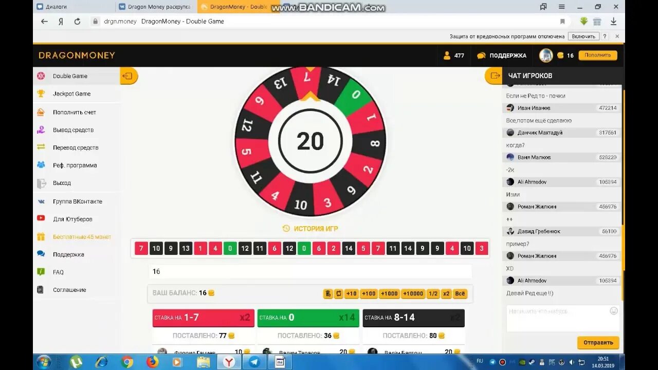Halve the bet with 1/2 button
This screenshot has width=658, height=370.
coord(433,294)
